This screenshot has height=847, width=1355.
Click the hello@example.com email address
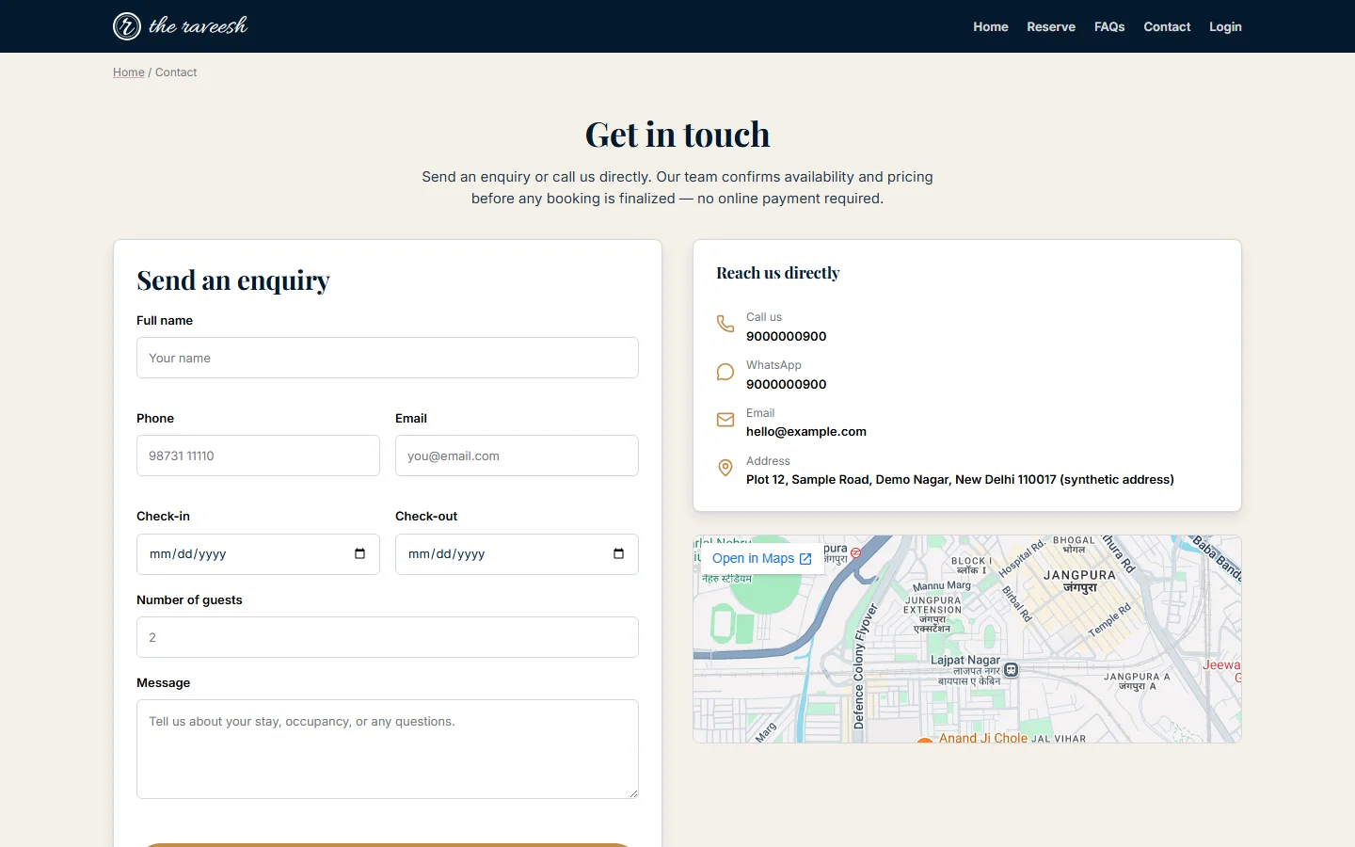click(806, 432)
